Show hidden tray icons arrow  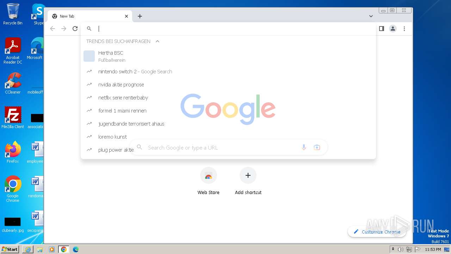(393, 249)
